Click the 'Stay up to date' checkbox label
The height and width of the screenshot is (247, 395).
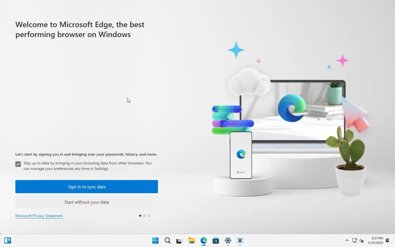click(88, 166)
